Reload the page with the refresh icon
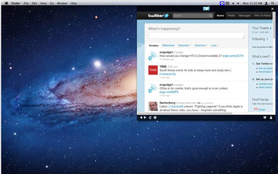 [x=150, y=117]
